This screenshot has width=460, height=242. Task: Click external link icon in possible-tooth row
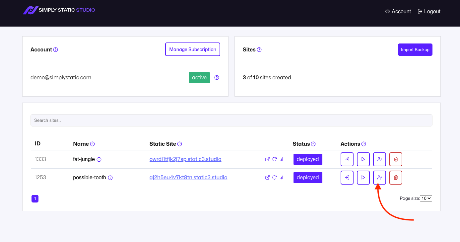(x=267, y=178)
